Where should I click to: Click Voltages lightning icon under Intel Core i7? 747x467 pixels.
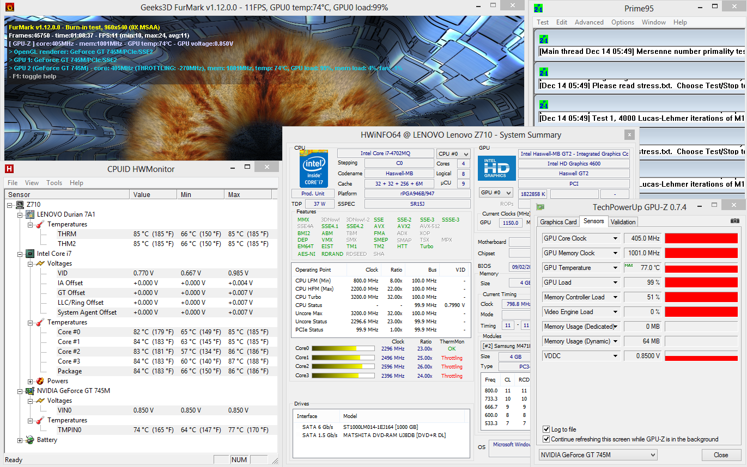click(x=40, y=263)
